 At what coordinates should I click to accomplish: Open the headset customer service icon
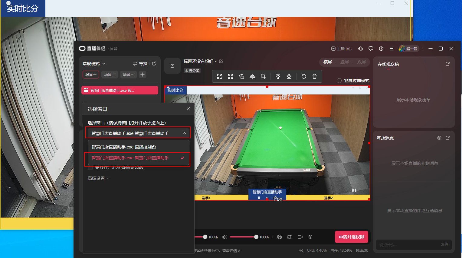click(x=361, y=49)
